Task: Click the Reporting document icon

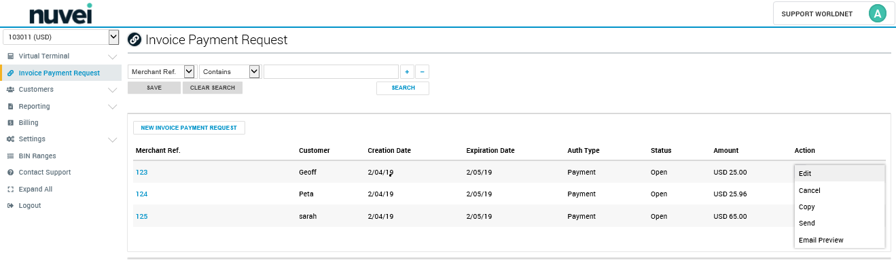Action: pyautogui.click(x=11, y=106)
